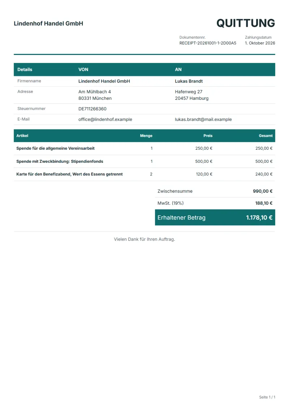This screenshot has width=289, height=409.
Task: Click the QUITTUNG document title
Action: point(246,23)
